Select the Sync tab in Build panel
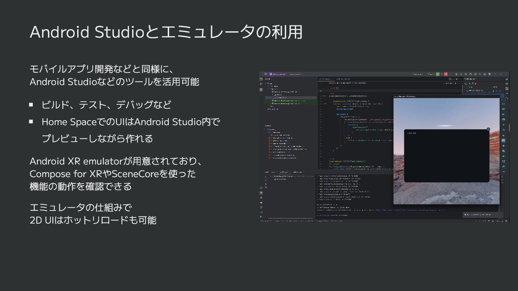Screen dimensions: 518x291 (274, 172)
